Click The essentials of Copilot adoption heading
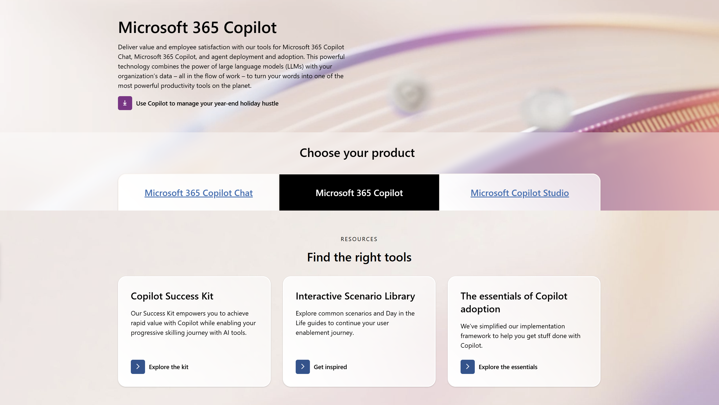 click(x=514, y=302)
